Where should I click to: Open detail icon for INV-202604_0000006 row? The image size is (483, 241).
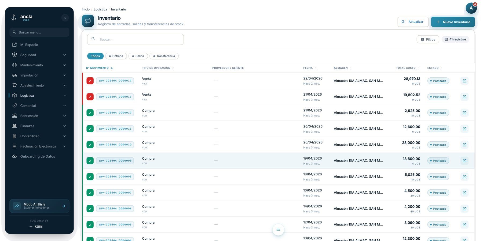[464, 209]
